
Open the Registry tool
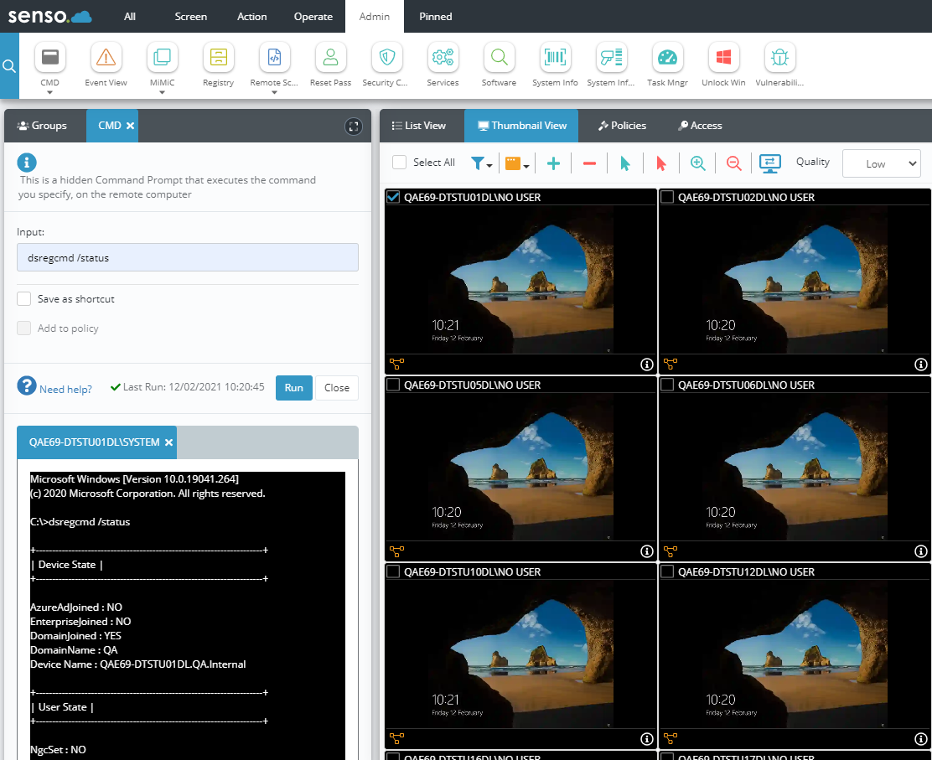pos(218,58)
